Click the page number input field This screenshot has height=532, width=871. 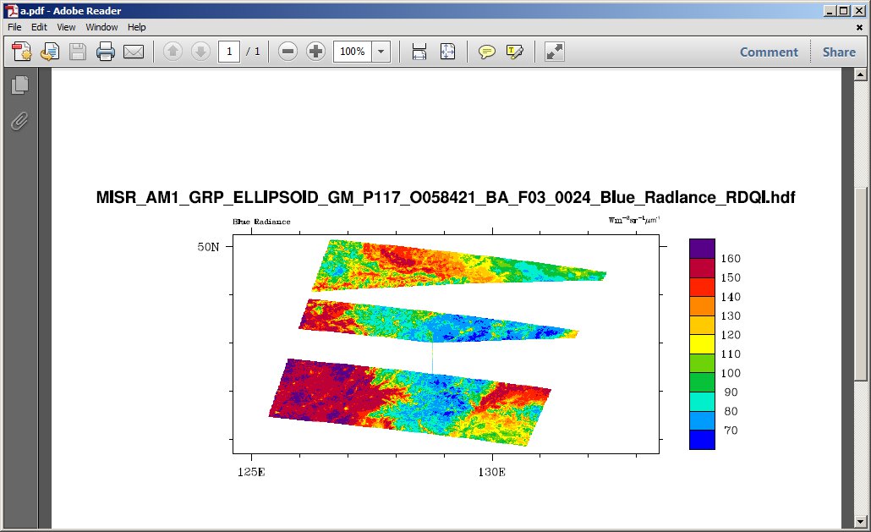(x=229, y=52)
